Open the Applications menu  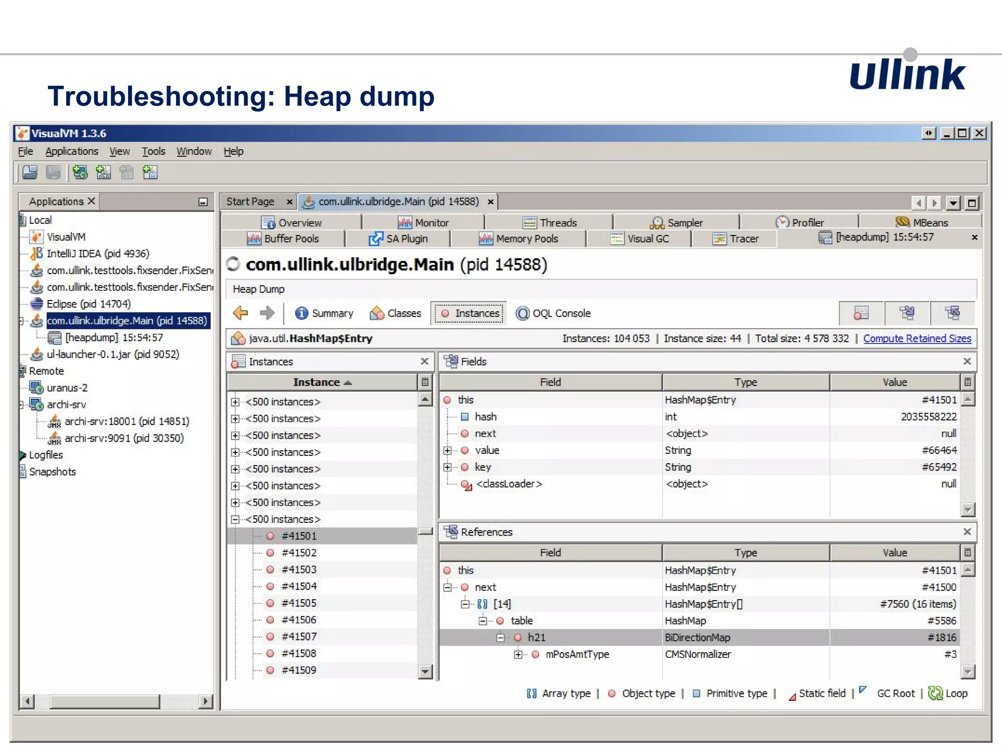(x=72, y=151)
